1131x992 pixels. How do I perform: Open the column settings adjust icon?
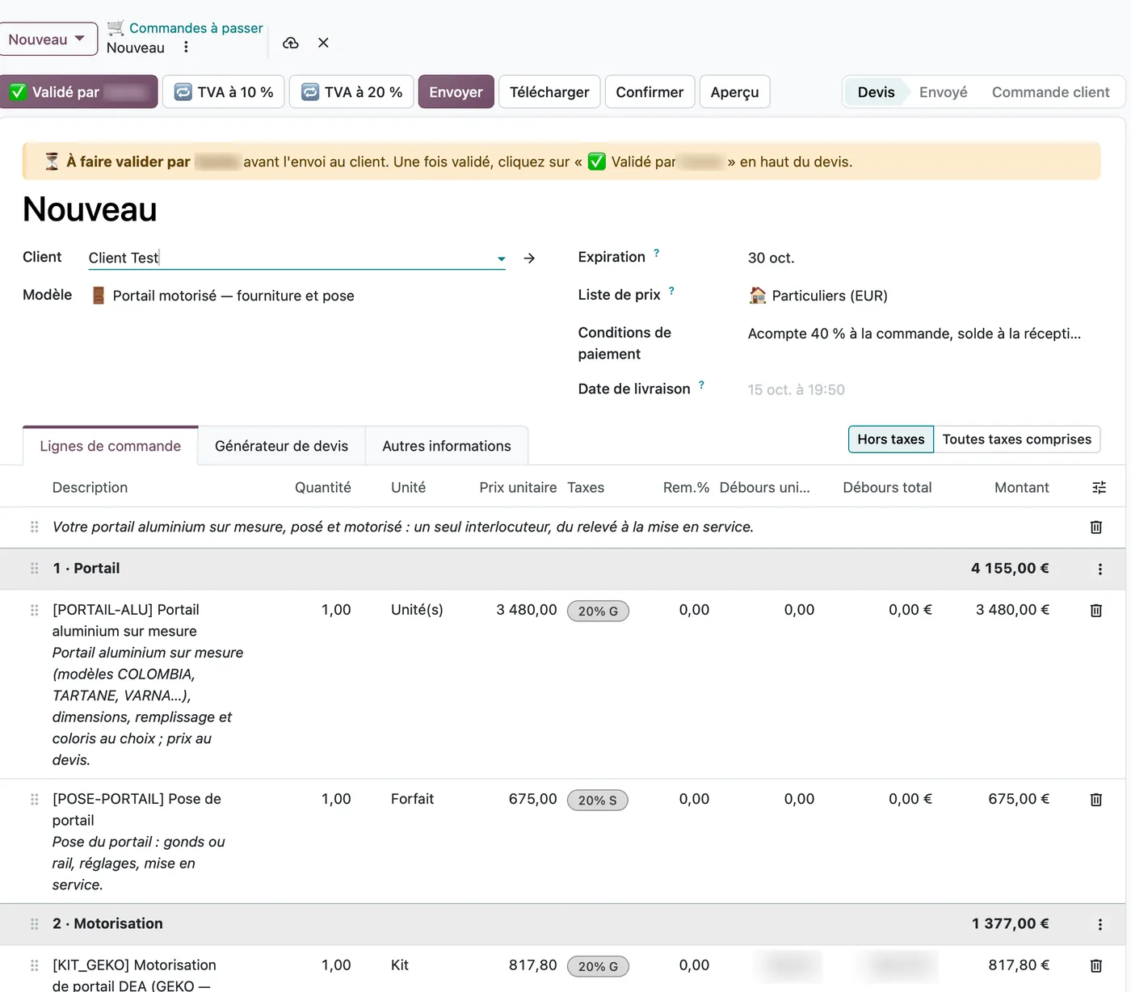coord(1099,487)
